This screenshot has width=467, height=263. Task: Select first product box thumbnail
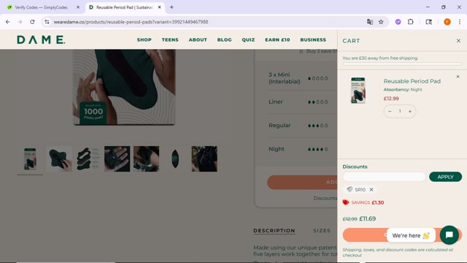(x=30, y=159)
